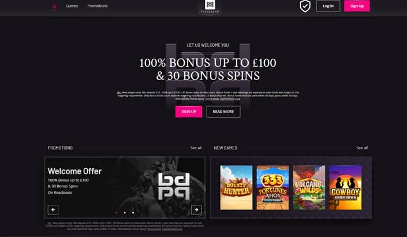The image size is (407, 237).
Task: See all promotions link
Action: pos(196,148)
